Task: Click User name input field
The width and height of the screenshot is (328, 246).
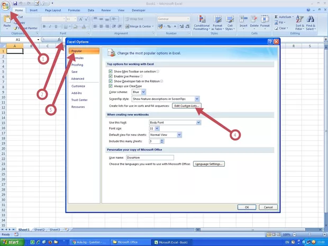Action: [x=150, y=158]
